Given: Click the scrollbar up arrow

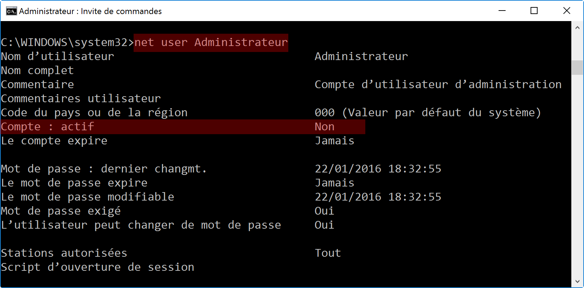Looking at the screenshot, I should point(577,27).
